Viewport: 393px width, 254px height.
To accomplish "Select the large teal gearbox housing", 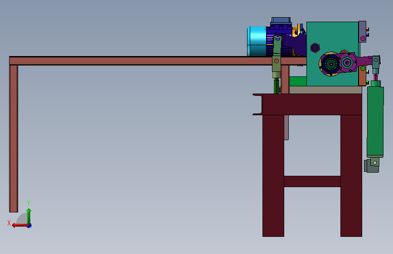I will pyautogui.click(x=333, y=54).
